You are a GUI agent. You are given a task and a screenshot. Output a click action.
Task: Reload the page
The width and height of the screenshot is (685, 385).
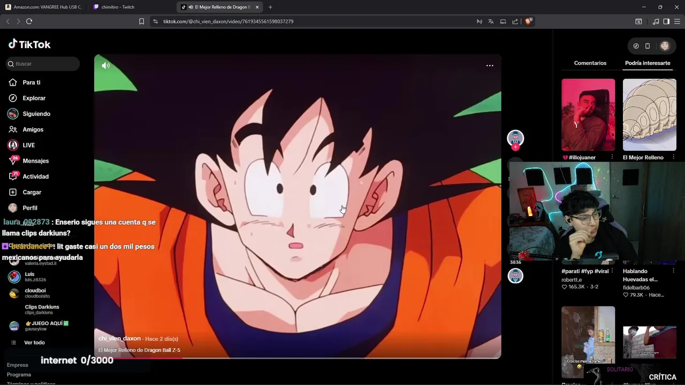[29, 21]
